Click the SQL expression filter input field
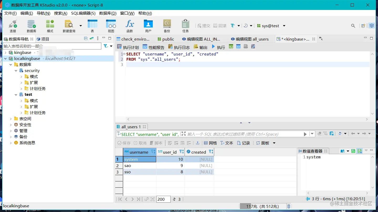The image size is (378, 212). pos(244,134)
